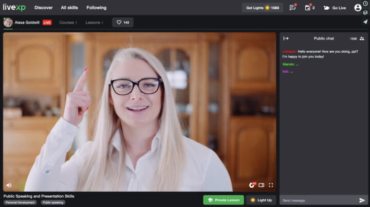The width and height of the screenshot is (370, 207).
Task: Mute the video using the speaker icon
Action: 9,185
